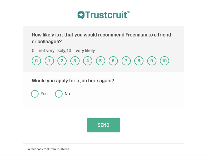Choose rating 1 on the scale
Screen dimensions: 209x156
pos(49,61)
